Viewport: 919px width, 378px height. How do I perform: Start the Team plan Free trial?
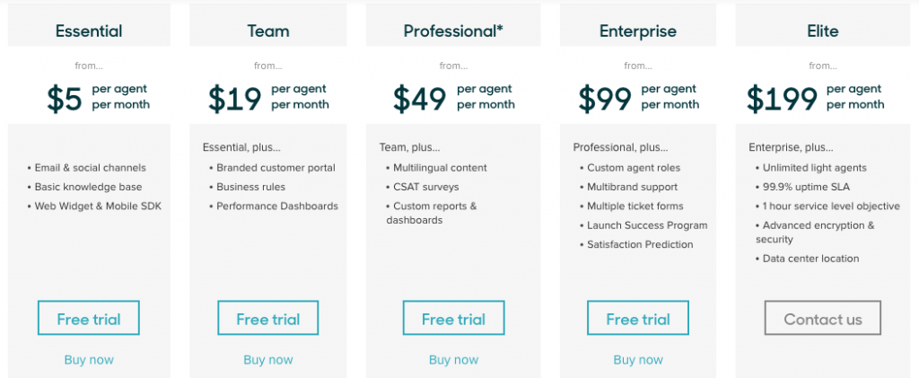267,319
